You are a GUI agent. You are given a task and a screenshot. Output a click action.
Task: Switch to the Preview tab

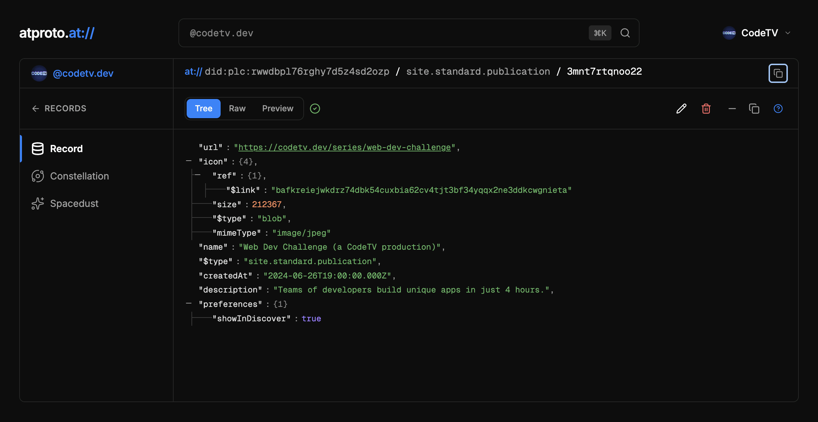[x=278, y=109]
